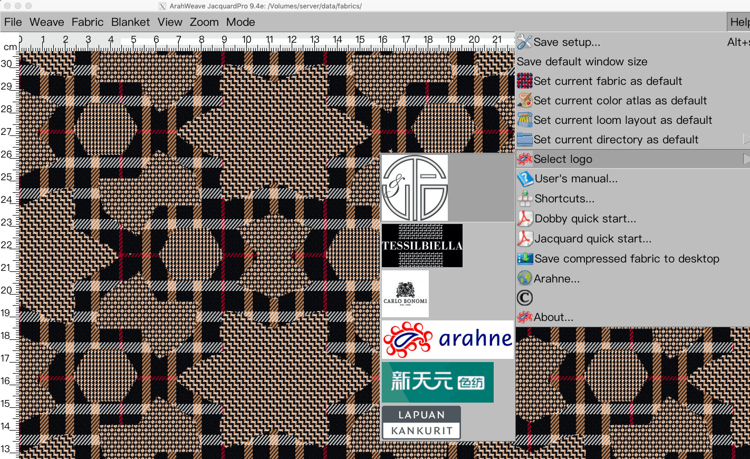
Task: Select Set current loom layout as default
Action: 632,120
